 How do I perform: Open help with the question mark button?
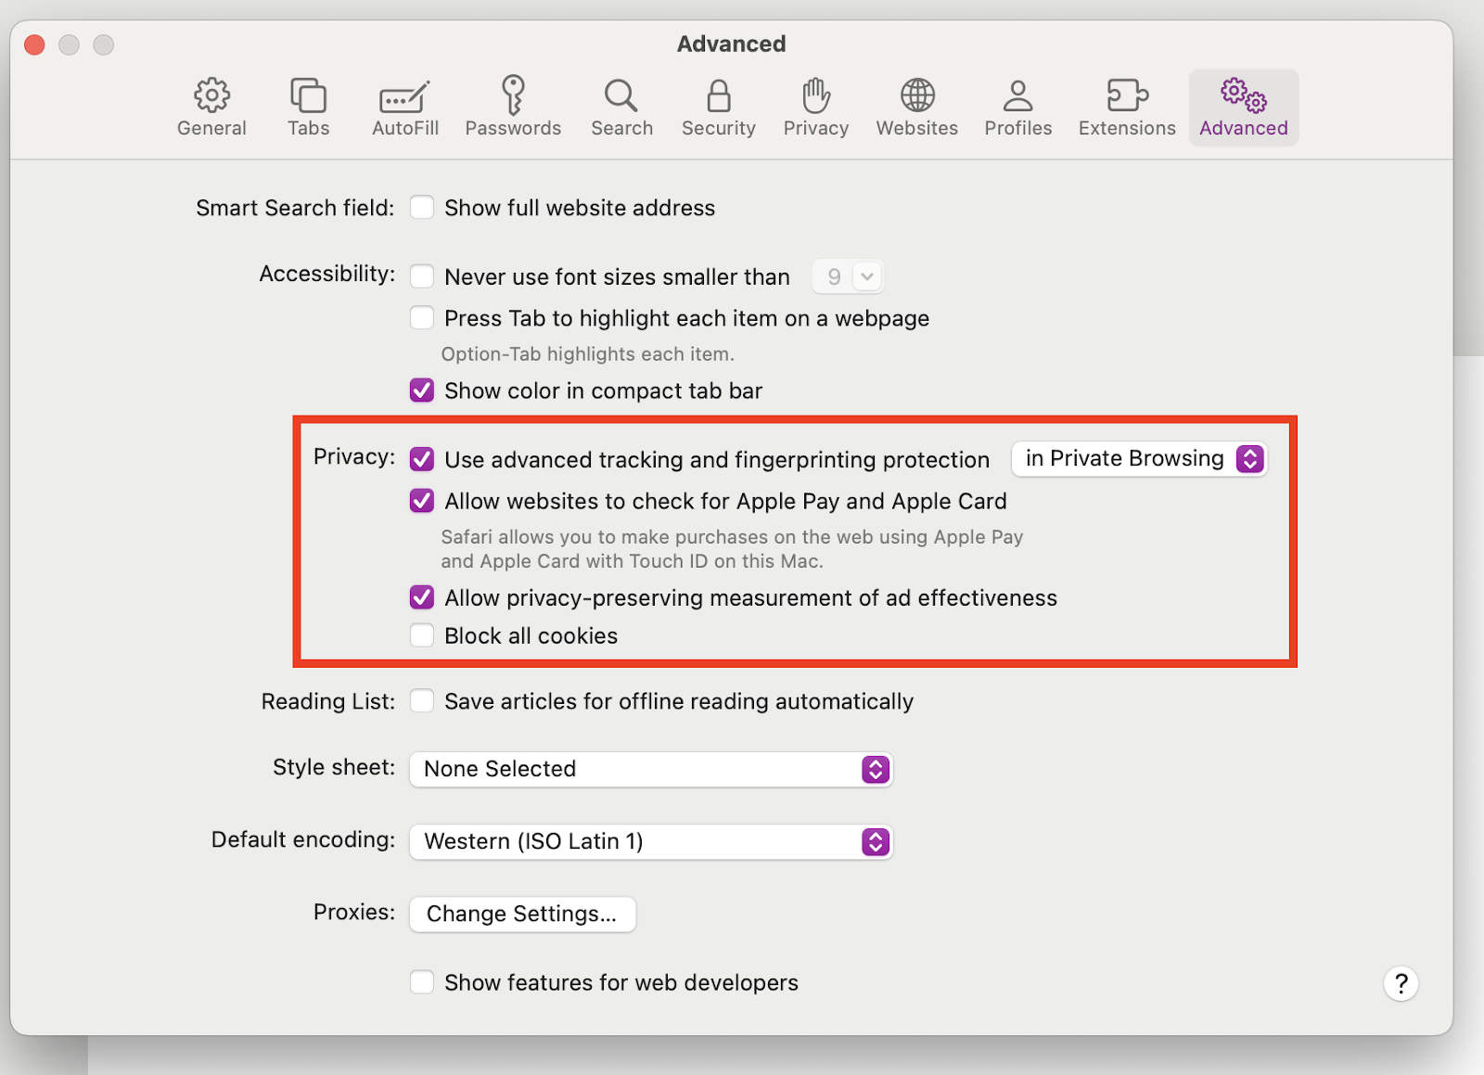[1401, 983]
